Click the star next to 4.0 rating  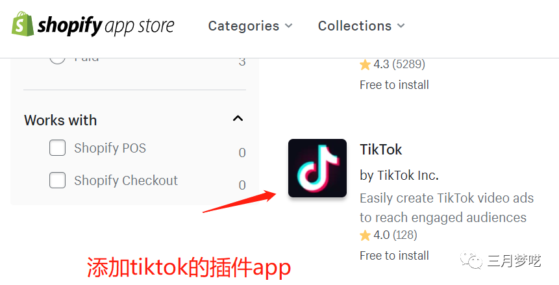pos(365,235)
